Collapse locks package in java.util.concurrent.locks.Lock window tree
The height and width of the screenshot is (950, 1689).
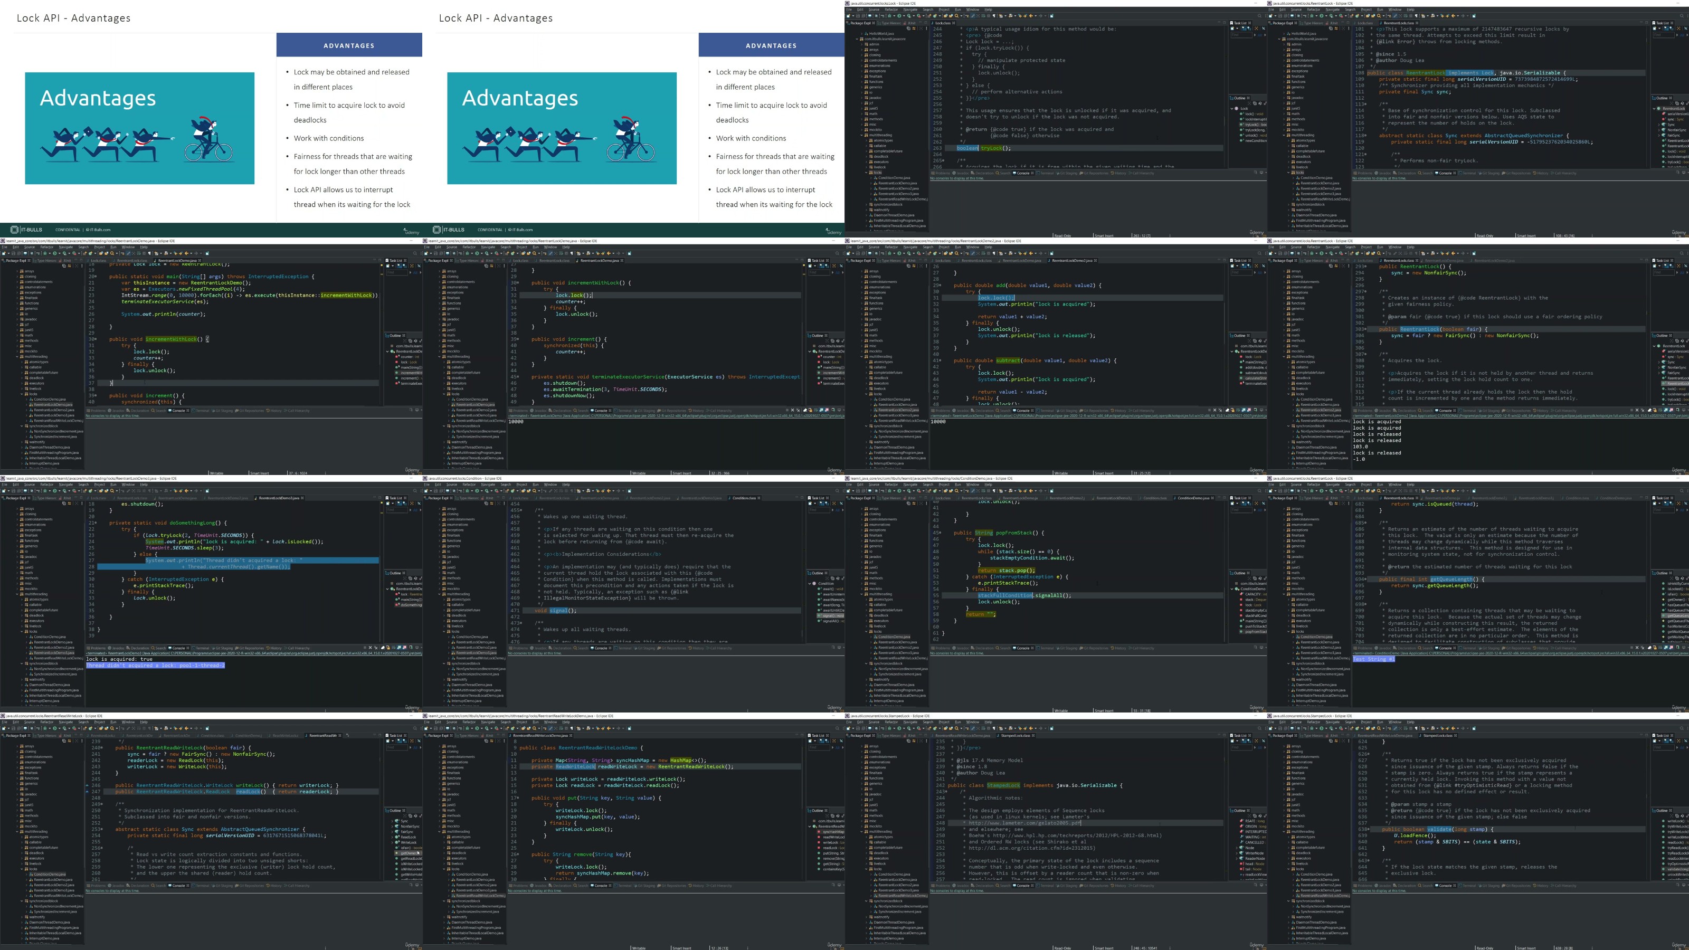tap(867, 173)
